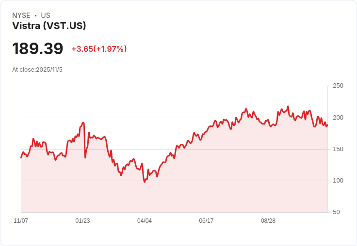This screenshot has height=246, width=357.
Task: Select the 150 y-axis price label
Action: (x=338, y=149)
